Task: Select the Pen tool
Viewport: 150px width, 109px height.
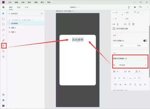Action: point(3,40)
